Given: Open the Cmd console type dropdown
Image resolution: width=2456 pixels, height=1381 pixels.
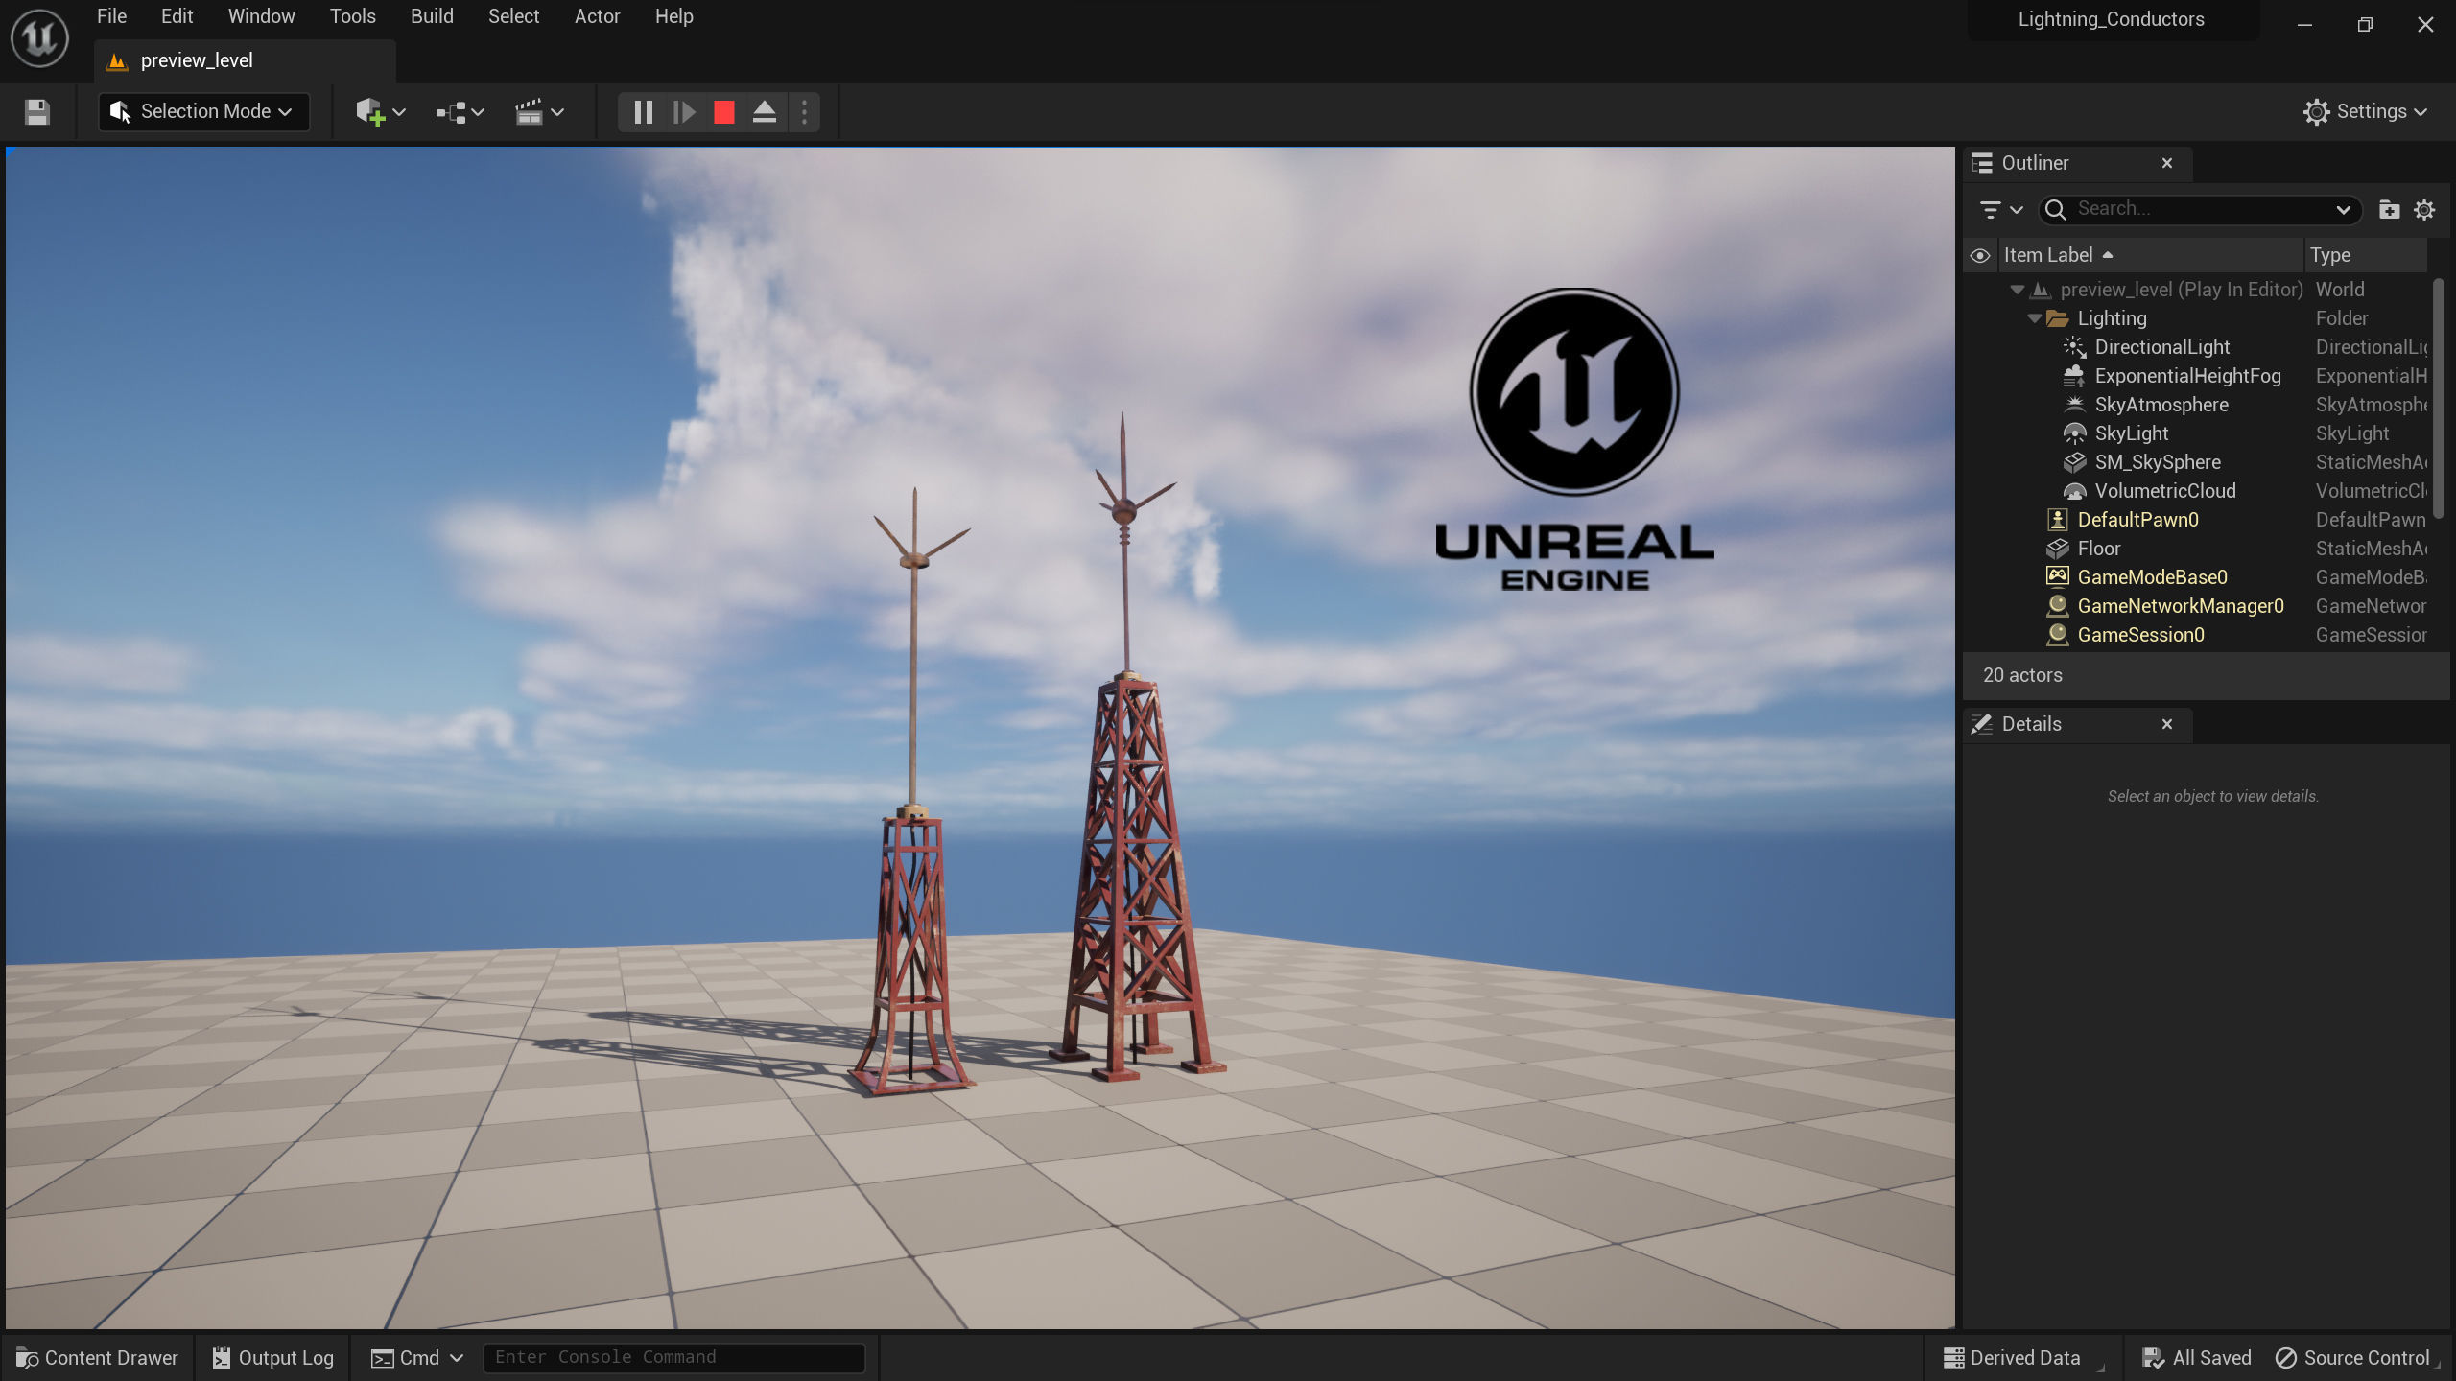Looking at the screenshot, I should 417,1358.
